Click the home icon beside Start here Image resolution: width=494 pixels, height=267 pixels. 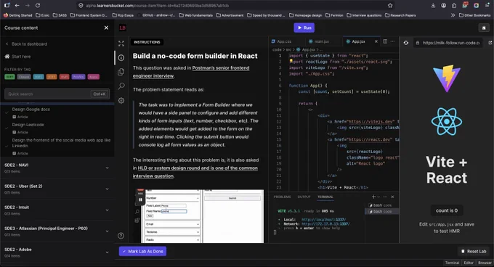[x=7, y=57]
